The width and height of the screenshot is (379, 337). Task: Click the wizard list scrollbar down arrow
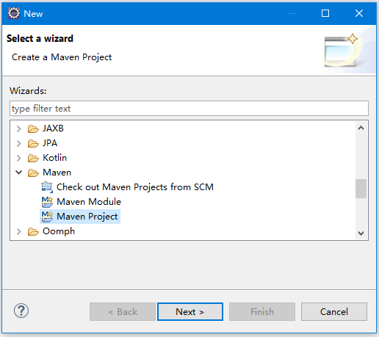[x=361, y=233]
